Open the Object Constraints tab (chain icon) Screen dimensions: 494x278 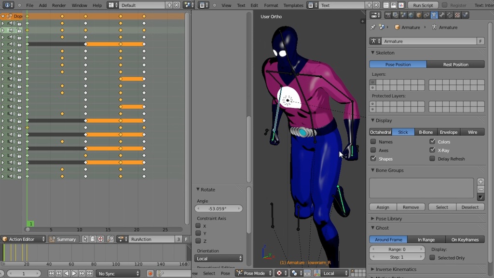(426, 15)
